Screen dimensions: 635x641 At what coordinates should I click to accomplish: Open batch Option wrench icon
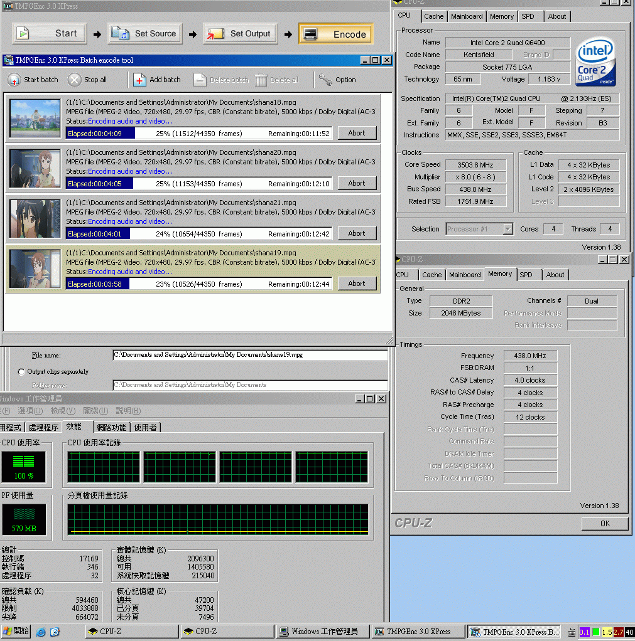tap(325, 80)
